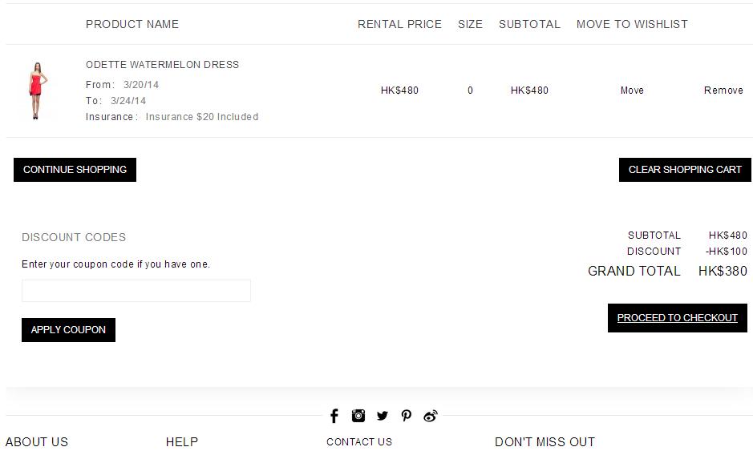Remove the dress from the cart
The height and width of the screenshot is (451, 753).
(723, 91)
